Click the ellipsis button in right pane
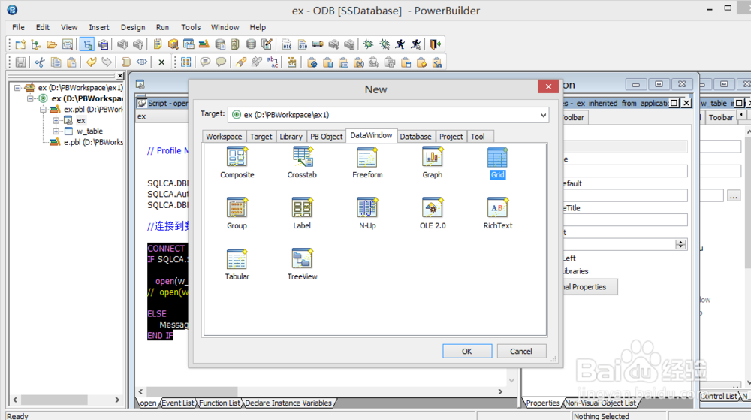 (x=734, y=195)
